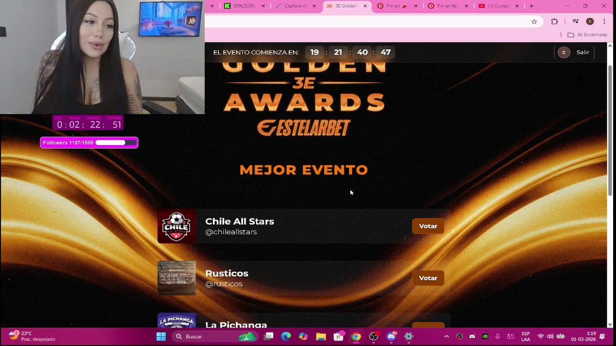
Task: Open Copilot from the taskbar
Action: [x=303, y=336]
